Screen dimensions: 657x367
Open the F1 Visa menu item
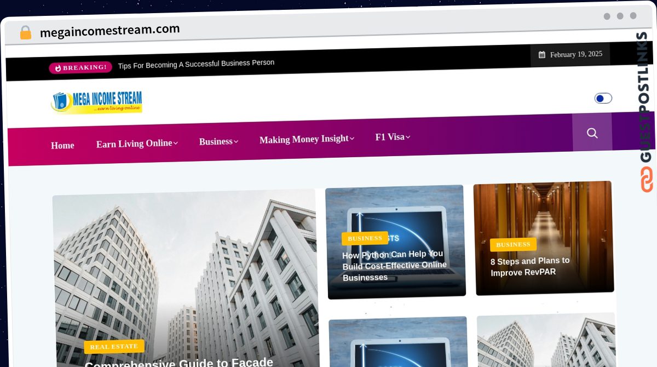tap(390, 137)
